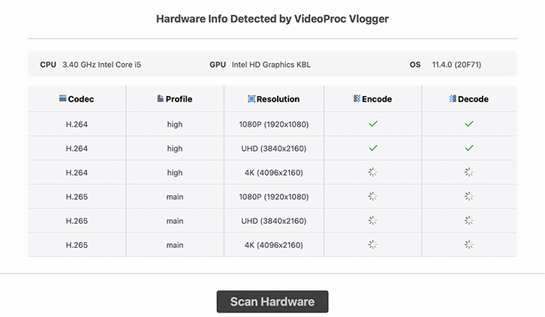Viewport: 545px width, 317px height.
Task: Click the Hardware Info Detected title
Action: pos(272,19)
